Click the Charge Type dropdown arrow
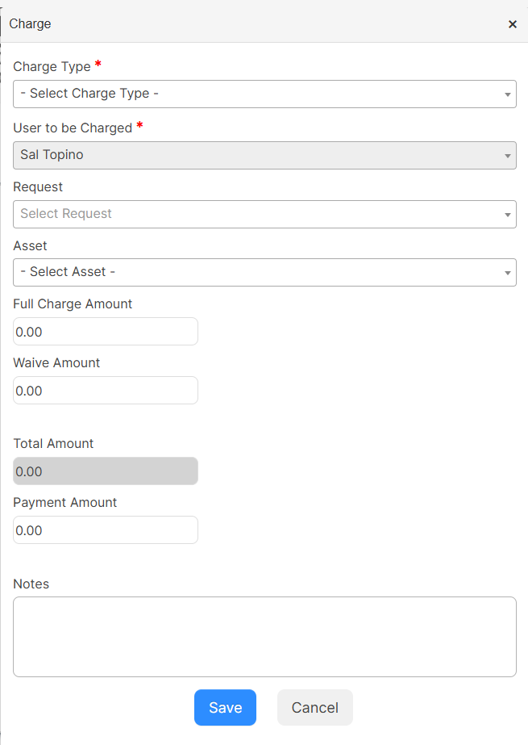This screenshot has height=745, width=528. pyautogui.click(x=507, y=94)
